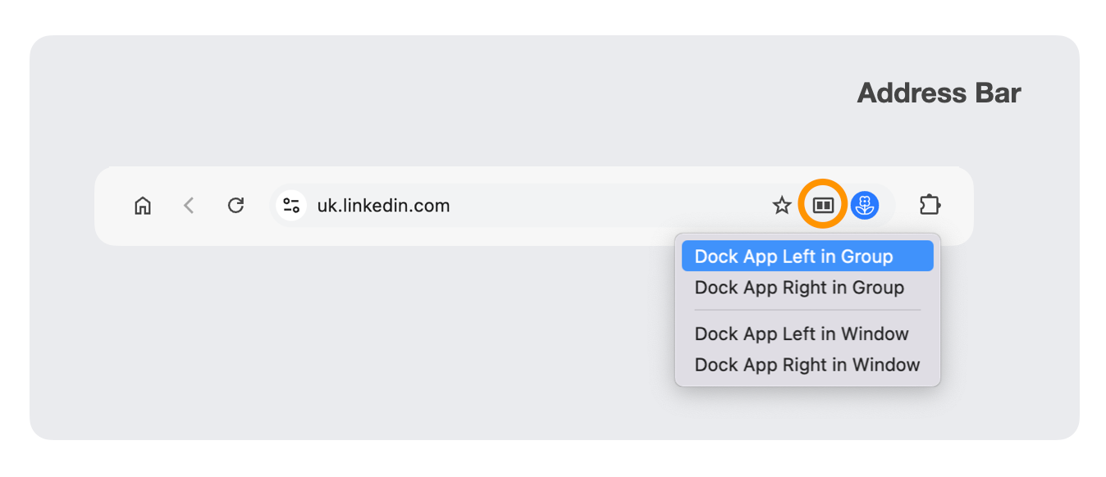
Task: Select the Address Bar heading text
Action: (x=939, y=93)
